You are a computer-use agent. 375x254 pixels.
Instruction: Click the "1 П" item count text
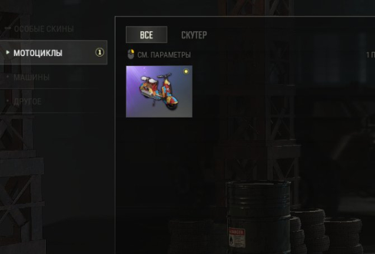[370, 55]
